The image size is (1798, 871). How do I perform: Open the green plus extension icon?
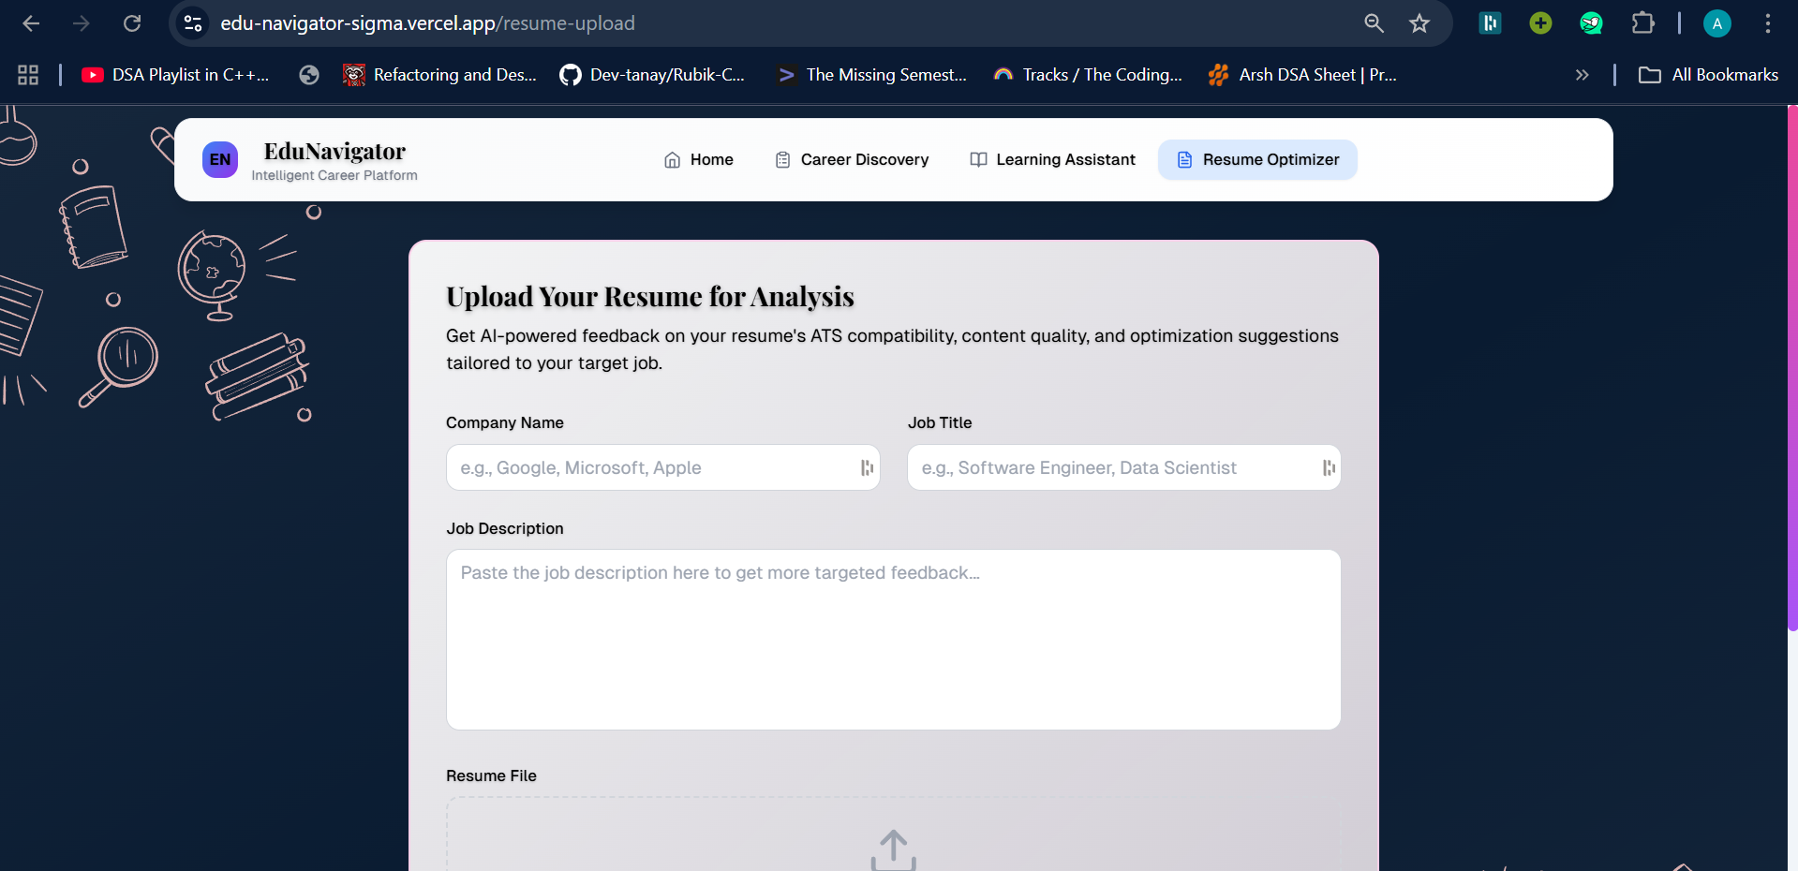click(x=1540, y=23)
